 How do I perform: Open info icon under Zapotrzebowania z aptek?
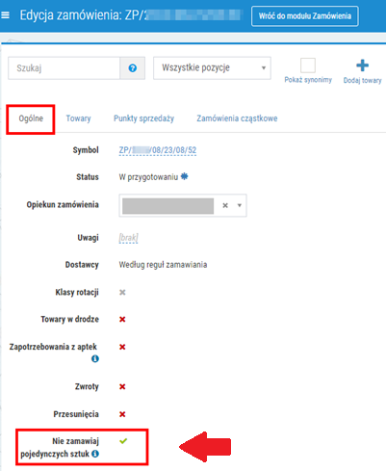pyautogui.click(x=95, y=358)
